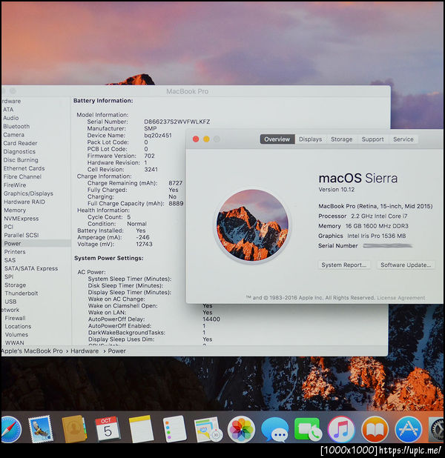Open the Storage tab
Screen dimensions: 445x458
pos(341,139)
